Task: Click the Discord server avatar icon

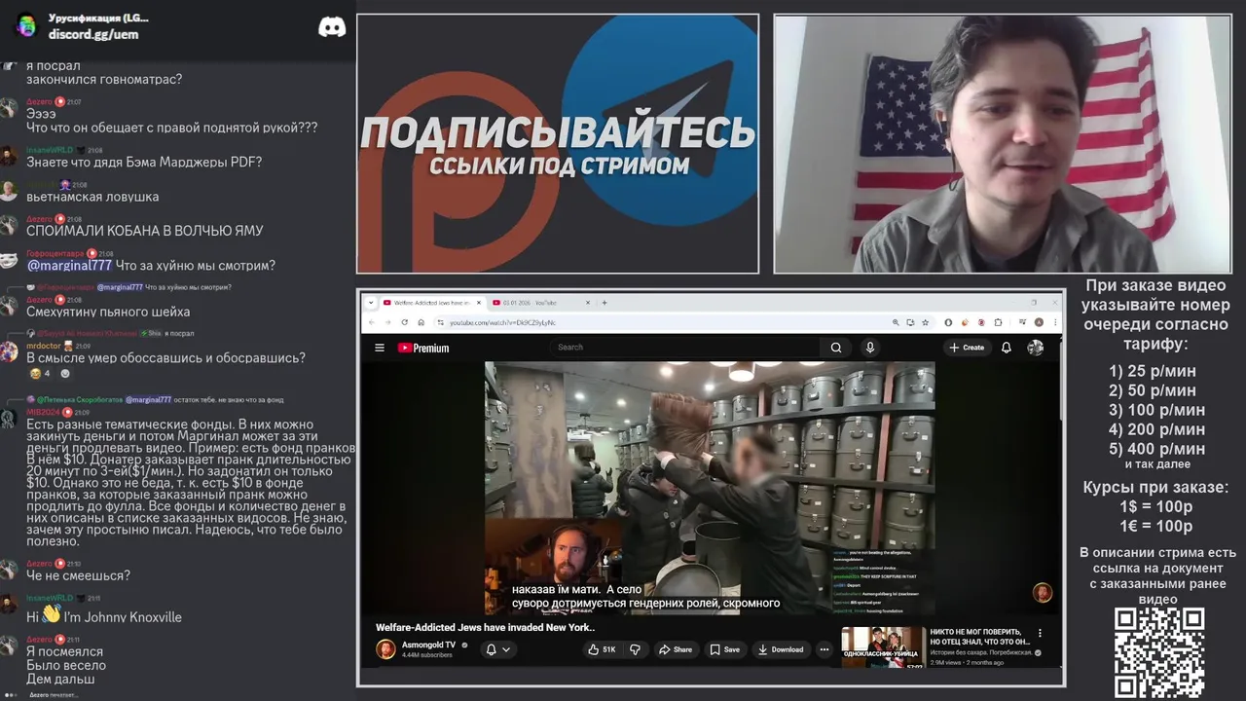Action: pyautogui.click(x=26, y=25)
